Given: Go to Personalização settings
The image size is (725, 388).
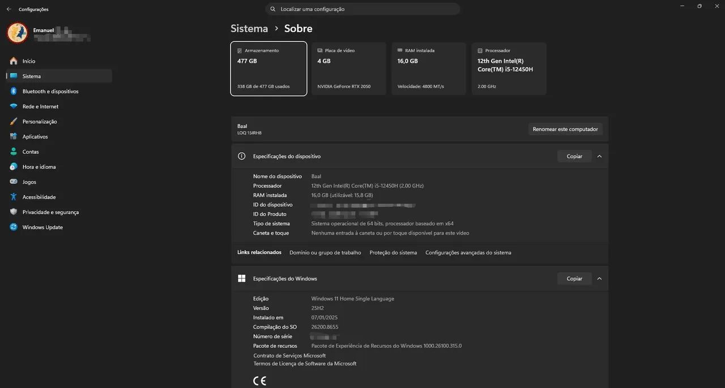Looking at the screenshot, I should point(59,122).
